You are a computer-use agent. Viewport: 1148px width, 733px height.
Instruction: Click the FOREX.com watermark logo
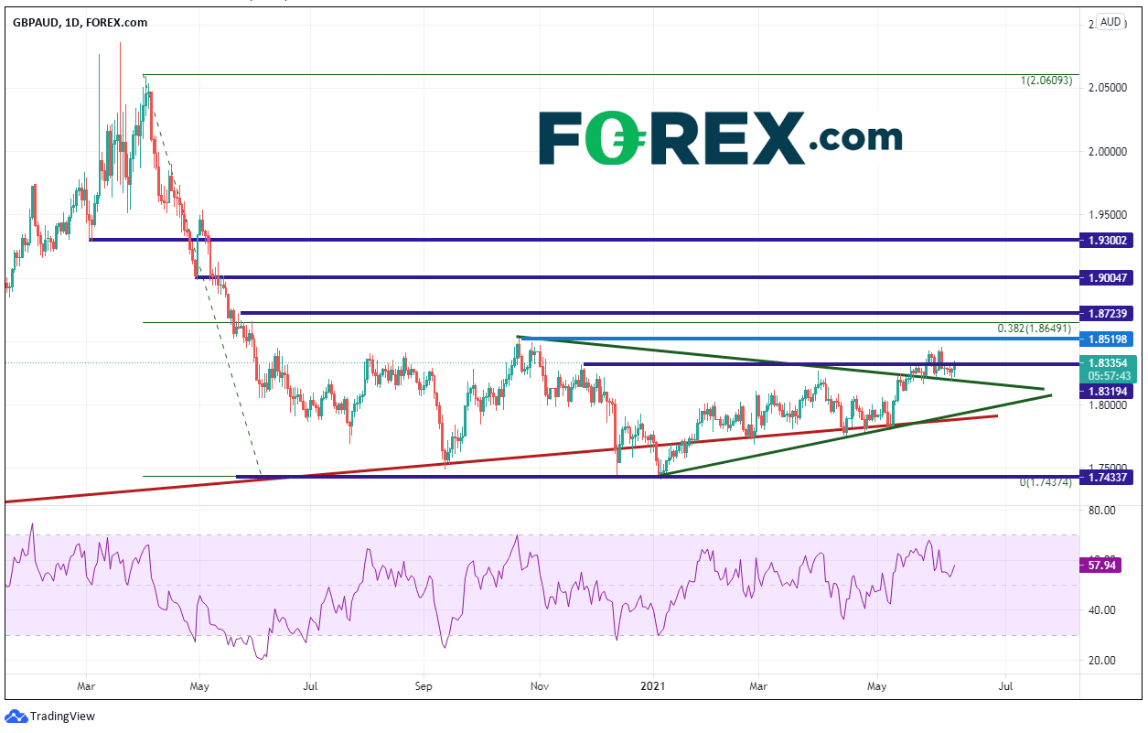tap(719, 138)
